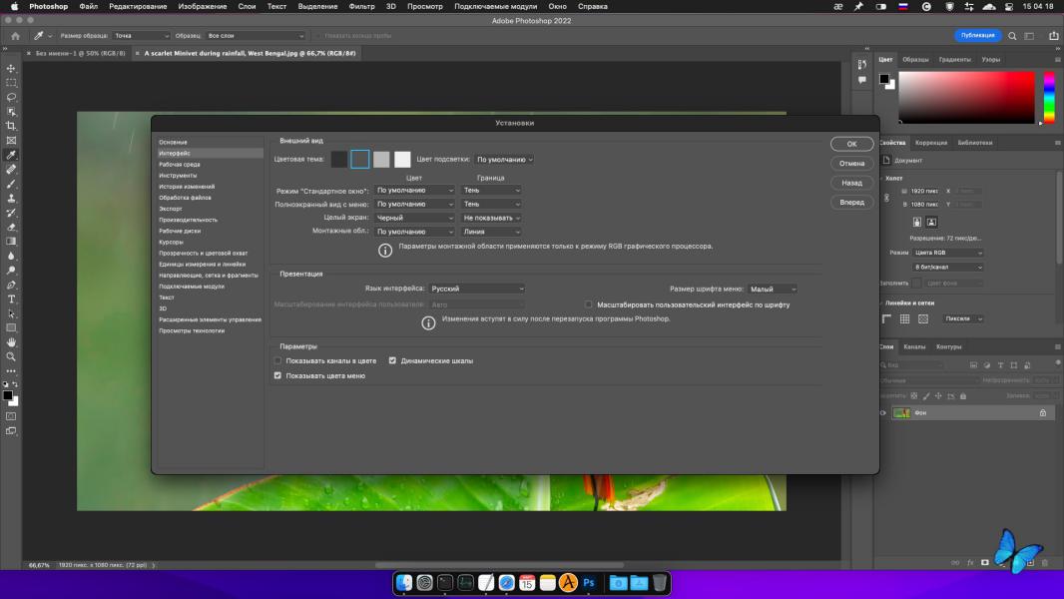Select the Crop tool
This screenshot has height=599, width=1064.
click(x=11, y=126)
